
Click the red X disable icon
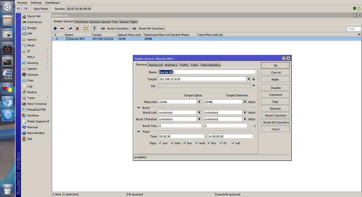point(77,28)
